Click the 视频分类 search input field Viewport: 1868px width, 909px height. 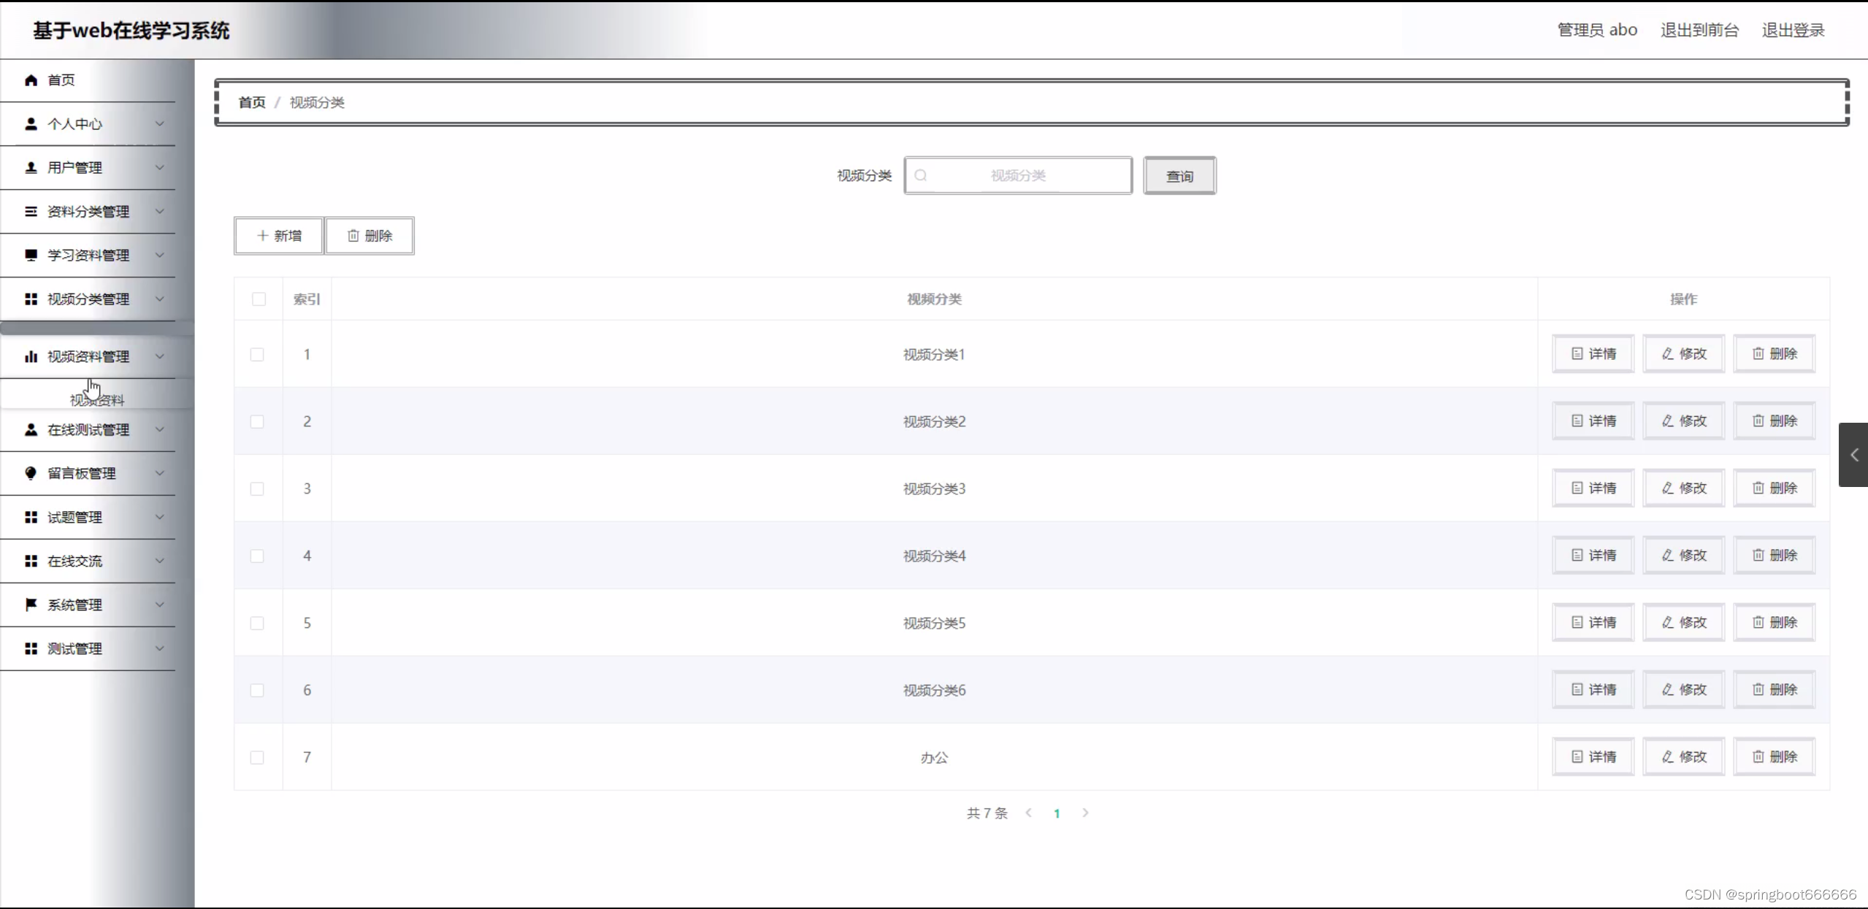tap(1018, 175)
